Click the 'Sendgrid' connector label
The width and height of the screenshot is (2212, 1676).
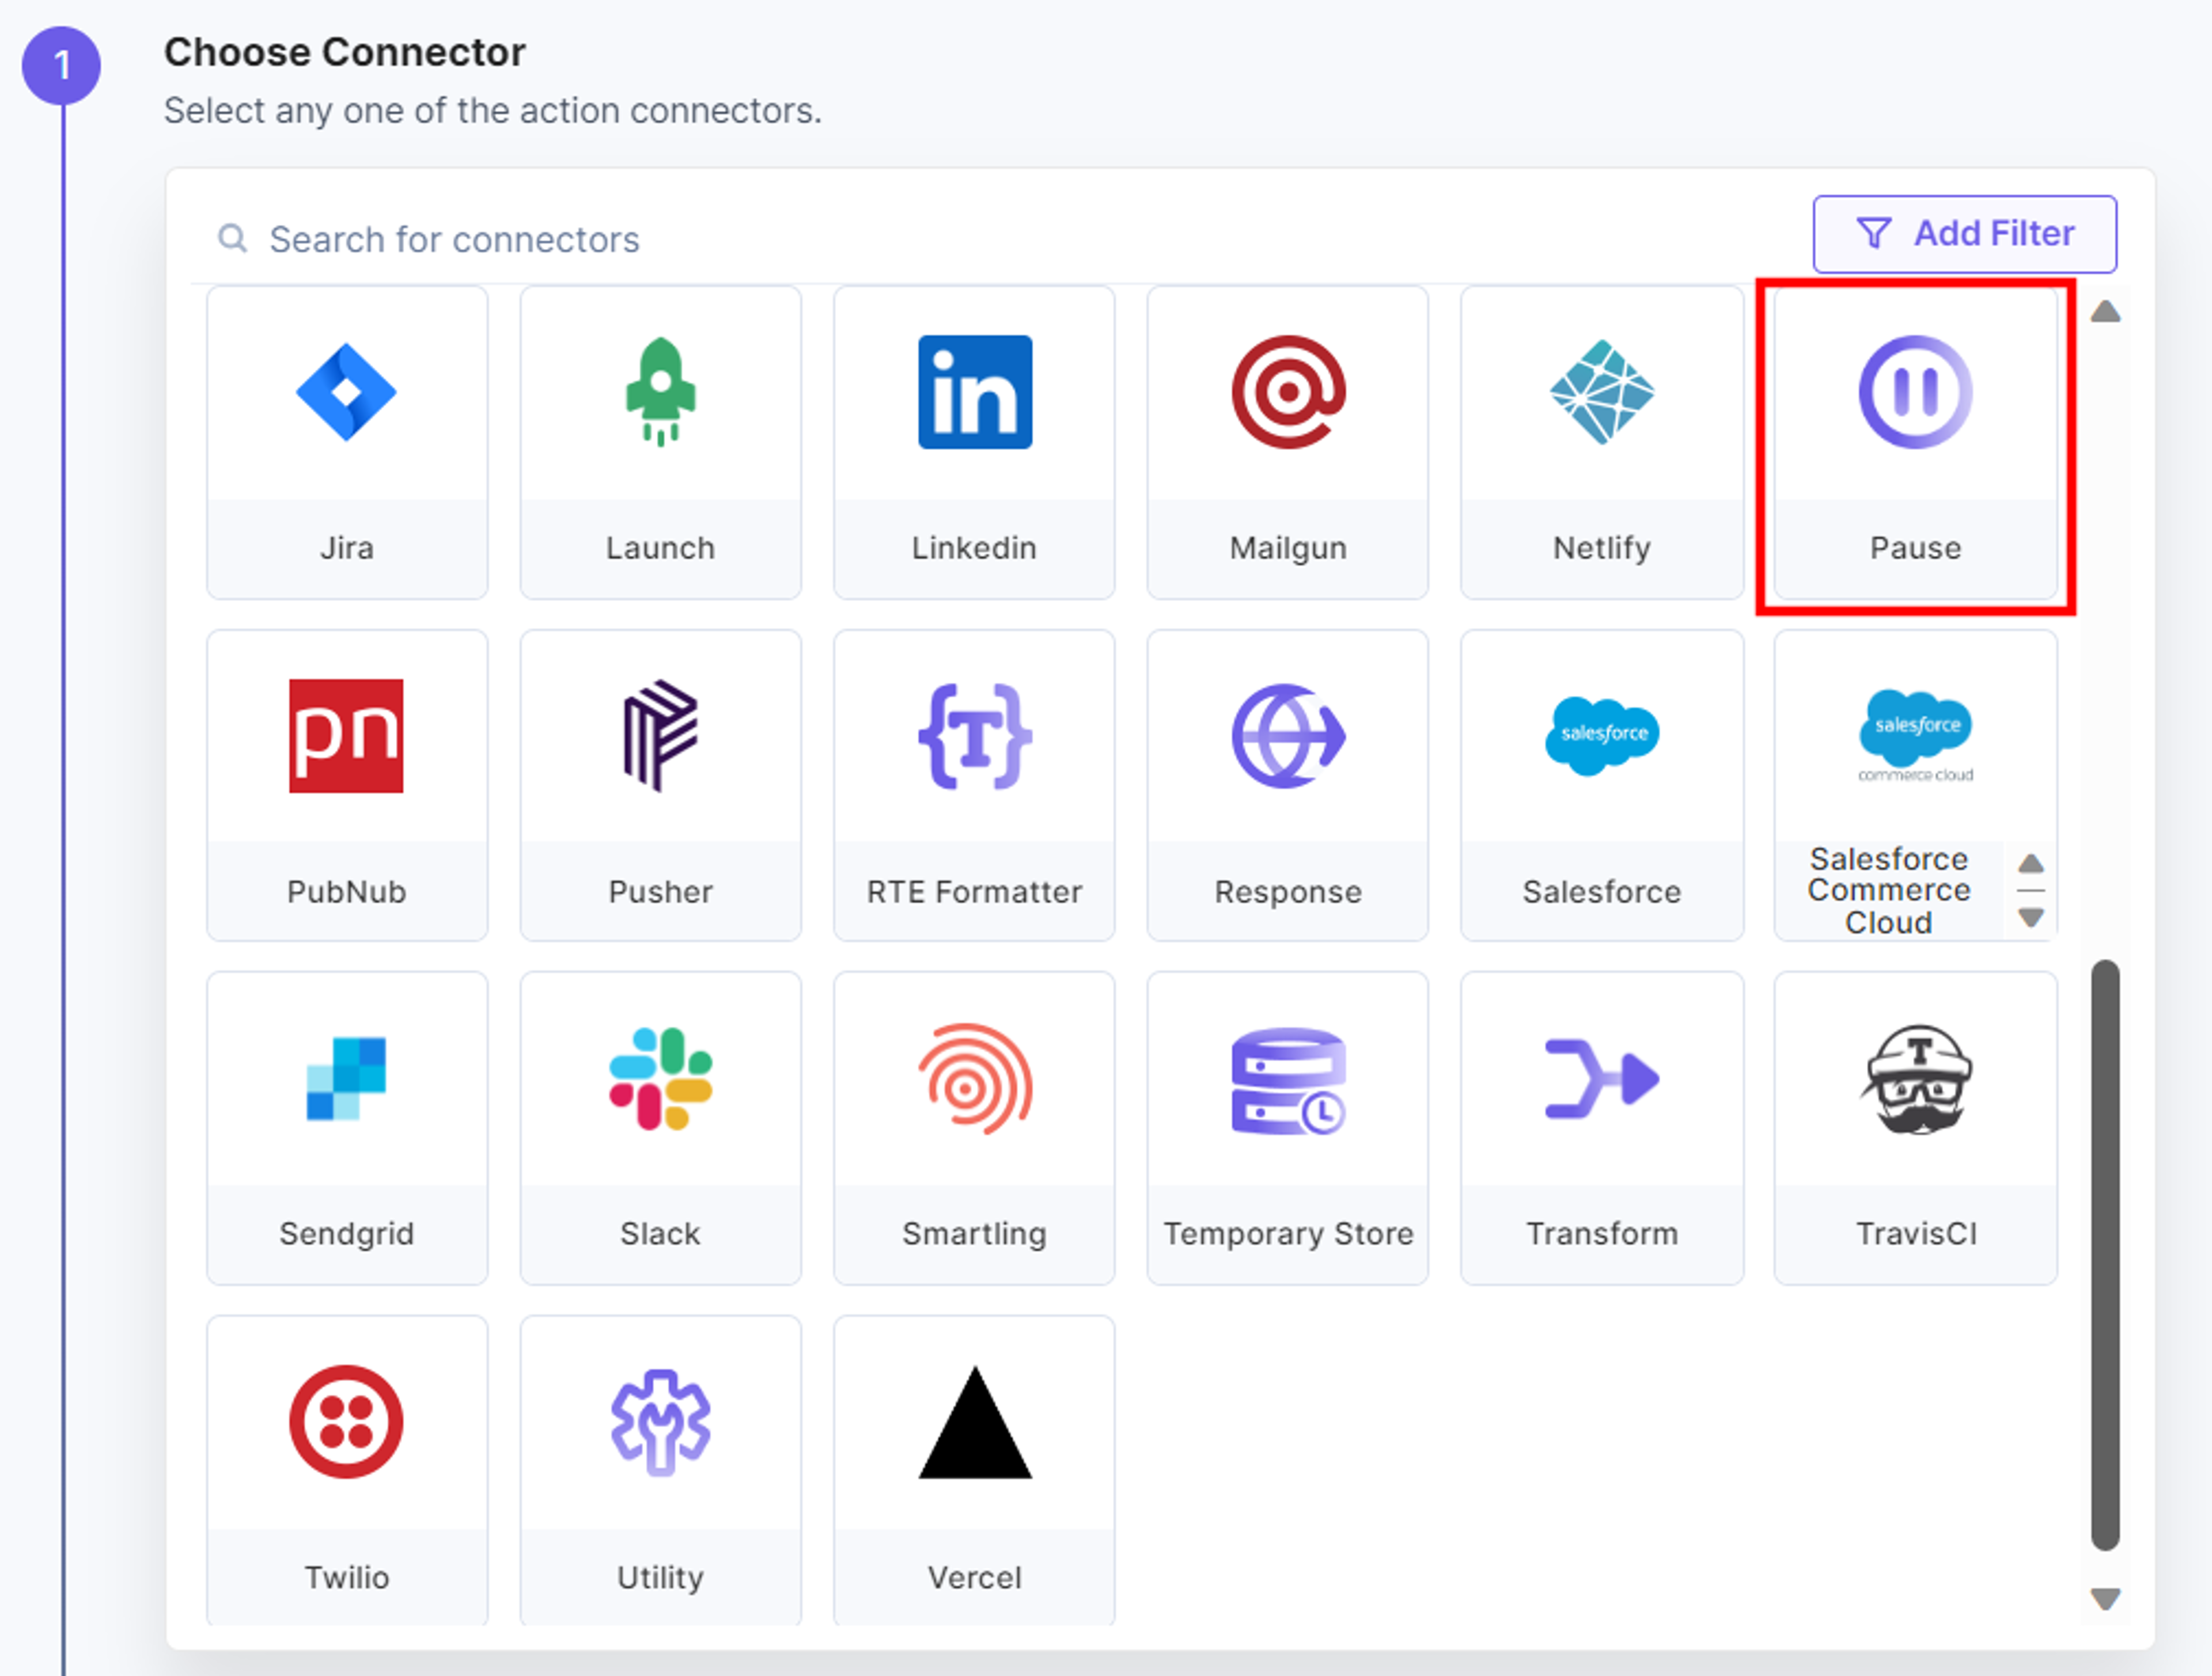point(346,1233)
